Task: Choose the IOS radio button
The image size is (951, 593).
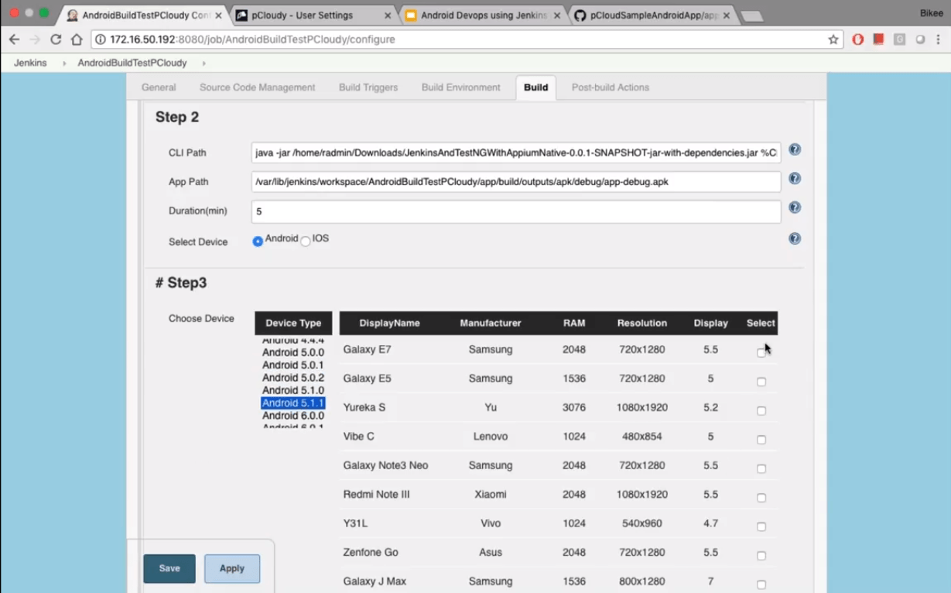Action: 306,242
